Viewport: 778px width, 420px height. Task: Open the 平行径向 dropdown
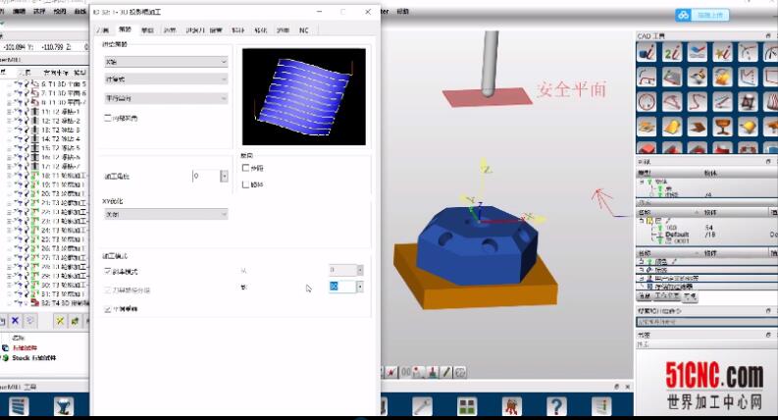point(165,98)
